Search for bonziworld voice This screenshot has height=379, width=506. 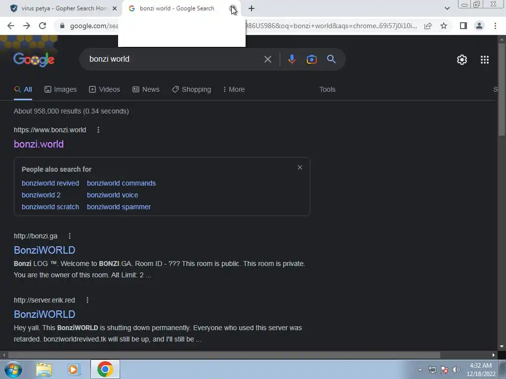pos(112,195)
